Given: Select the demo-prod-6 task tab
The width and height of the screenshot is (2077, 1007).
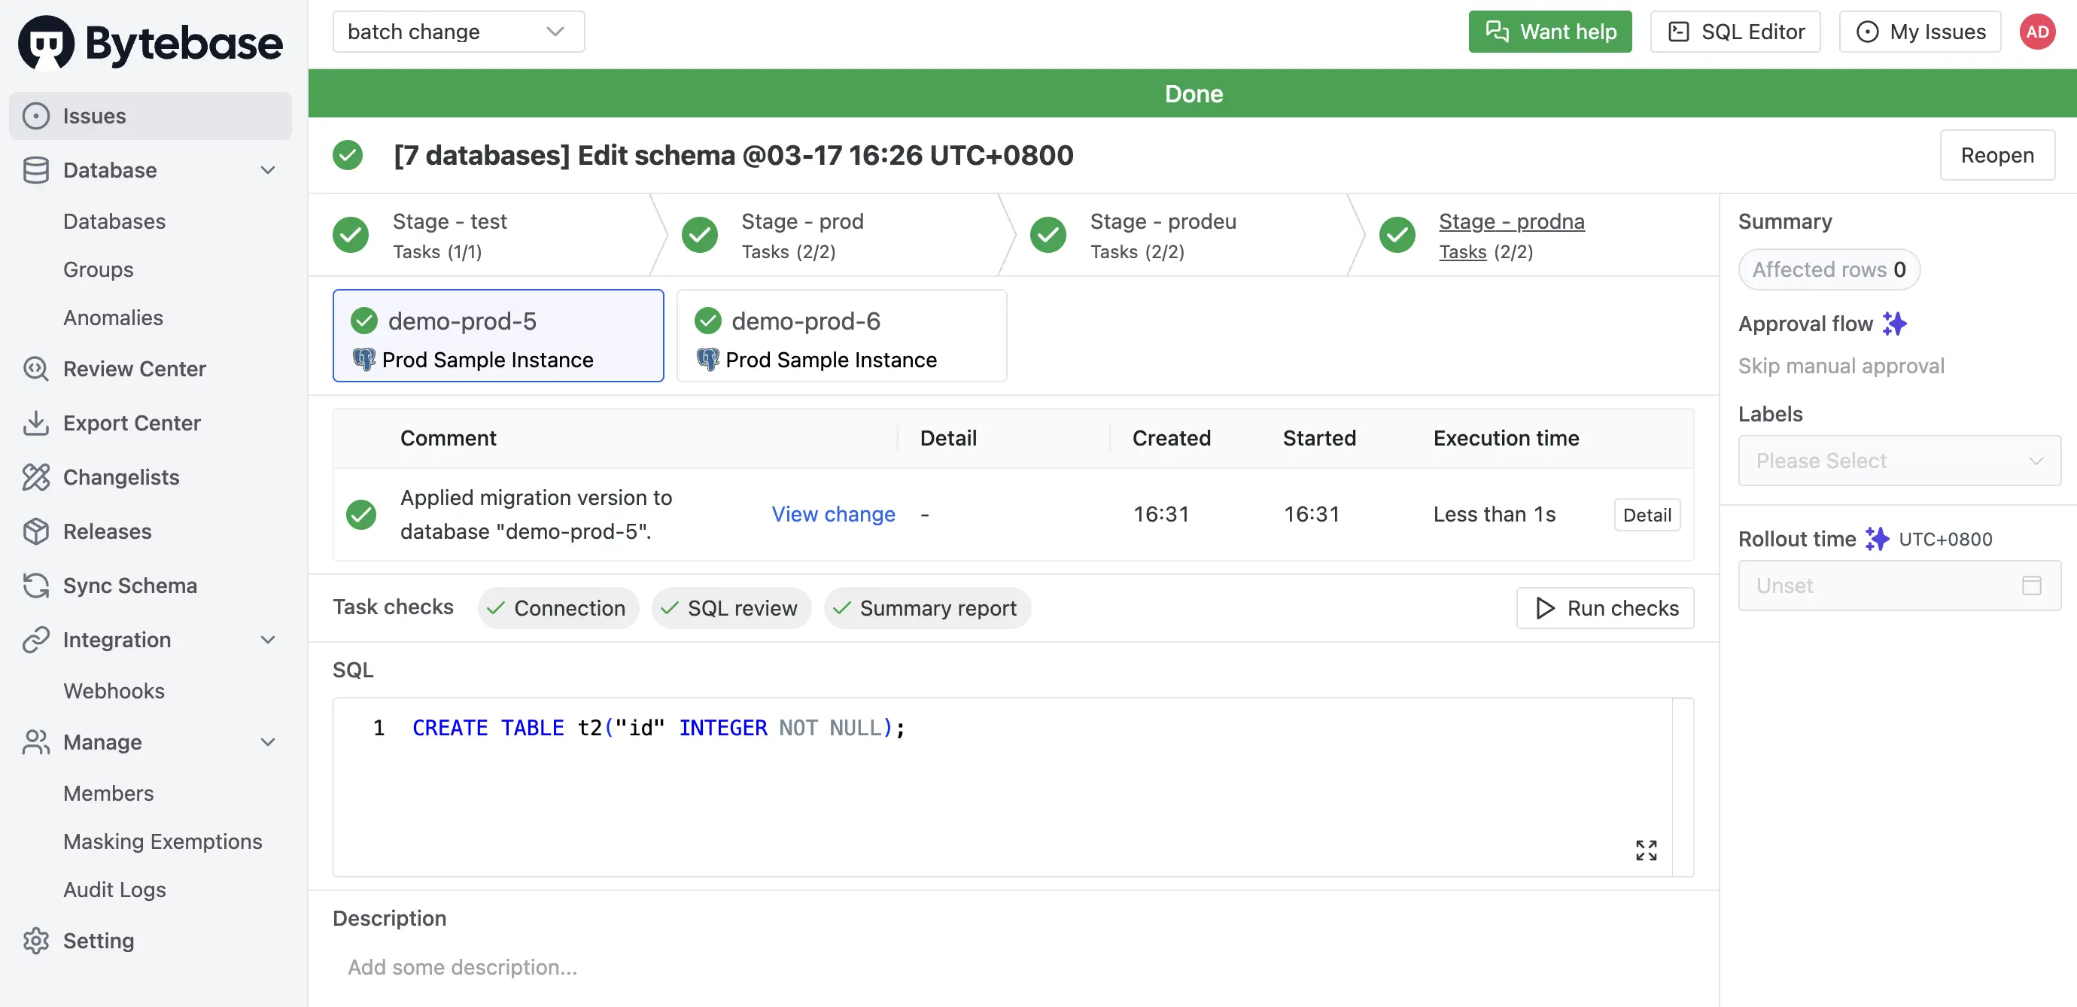Looking at the screenshot, I should (841, 336).
